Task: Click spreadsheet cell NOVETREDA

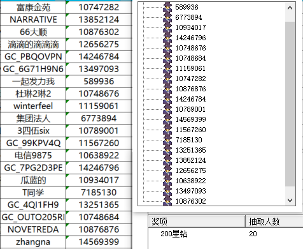Action: pyautogui.click(x=33, y=230)
